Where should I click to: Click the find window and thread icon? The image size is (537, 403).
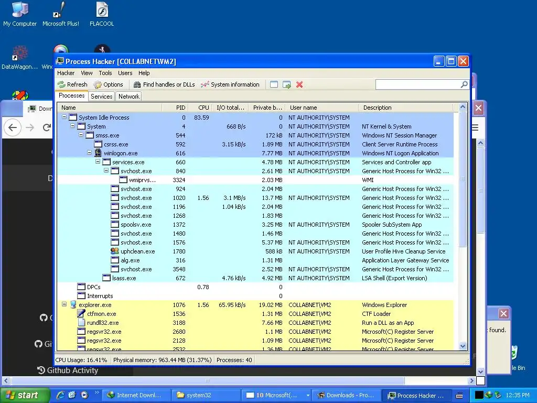[x=287, y=84]
